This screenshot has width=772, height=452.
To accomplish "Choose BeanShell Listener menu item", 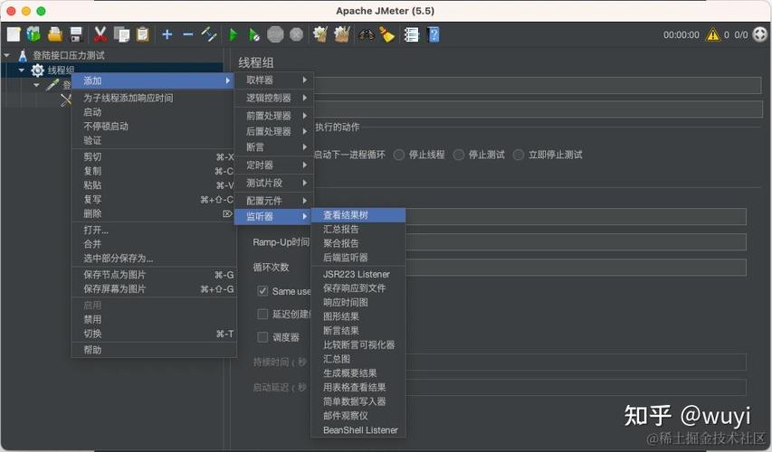I will click(358, 430).
